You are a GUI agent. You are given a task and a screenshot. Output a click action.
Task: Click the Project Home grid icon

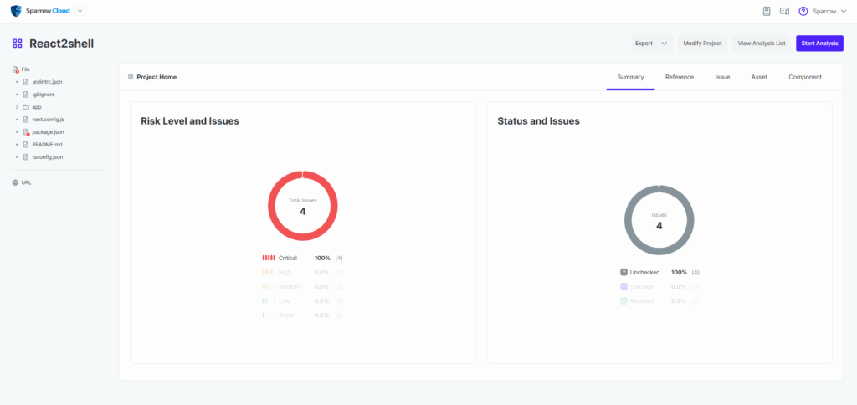pyautogui.click(x=131, y=77)
